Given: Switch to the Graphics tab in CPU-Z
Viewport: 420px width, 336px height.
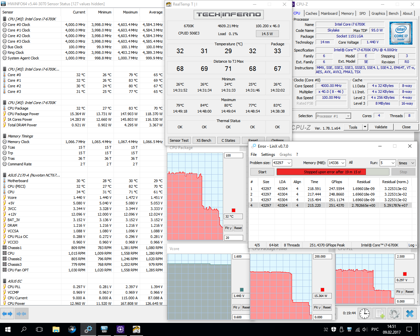Looking at the screenshot, I should coord(378,13).
